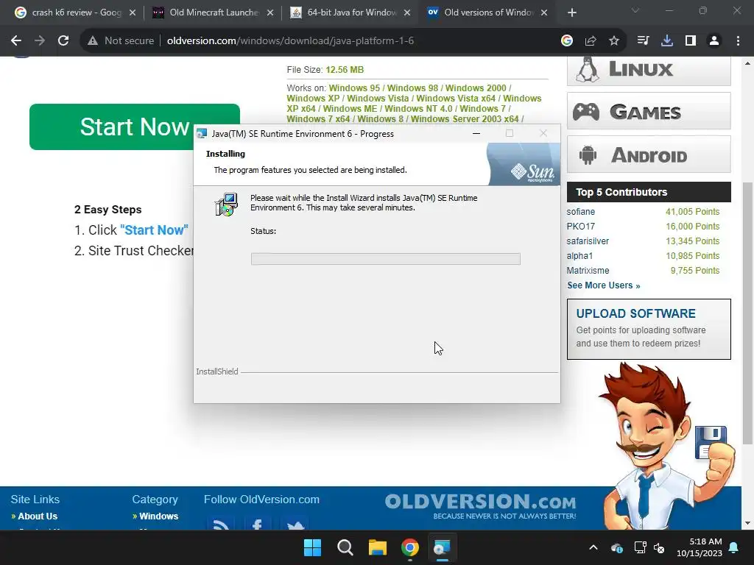Open the Twitter footer icon
The image size is (754, 565).
coord(295,524)
